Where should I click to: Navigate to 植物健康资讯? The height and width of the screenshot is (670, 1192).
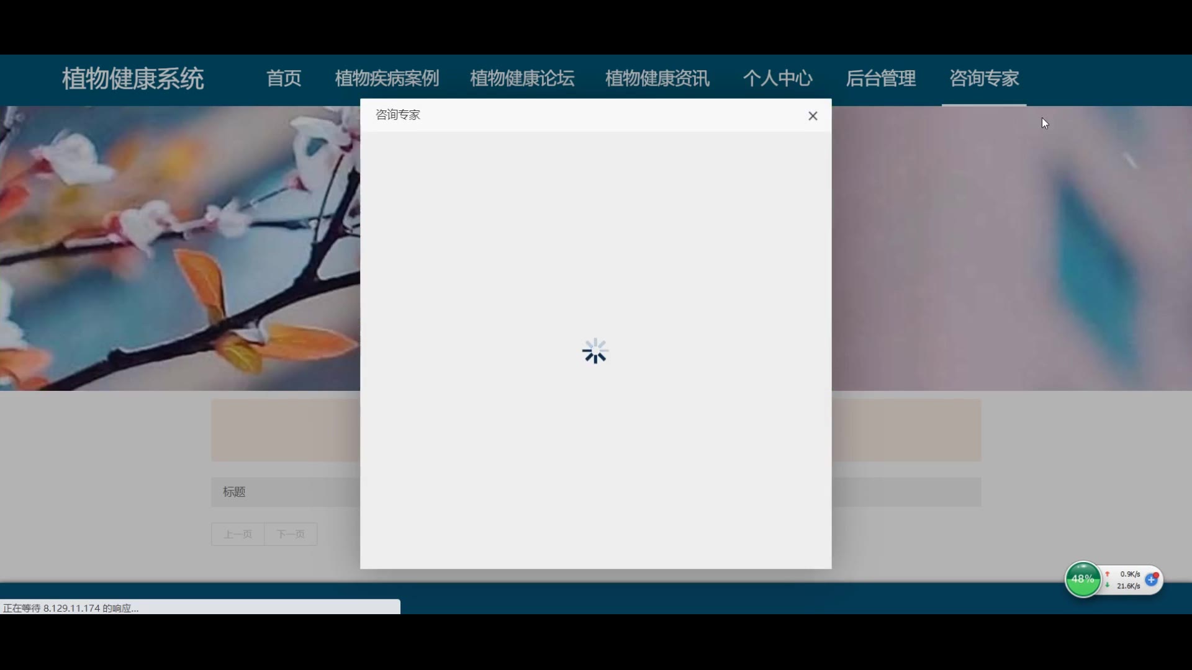657,79
